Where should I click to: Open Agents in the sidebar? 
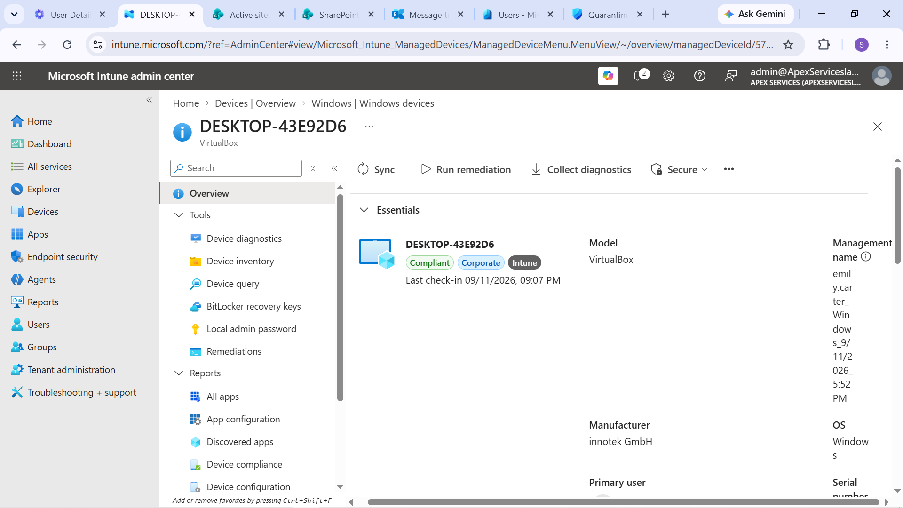41,279
